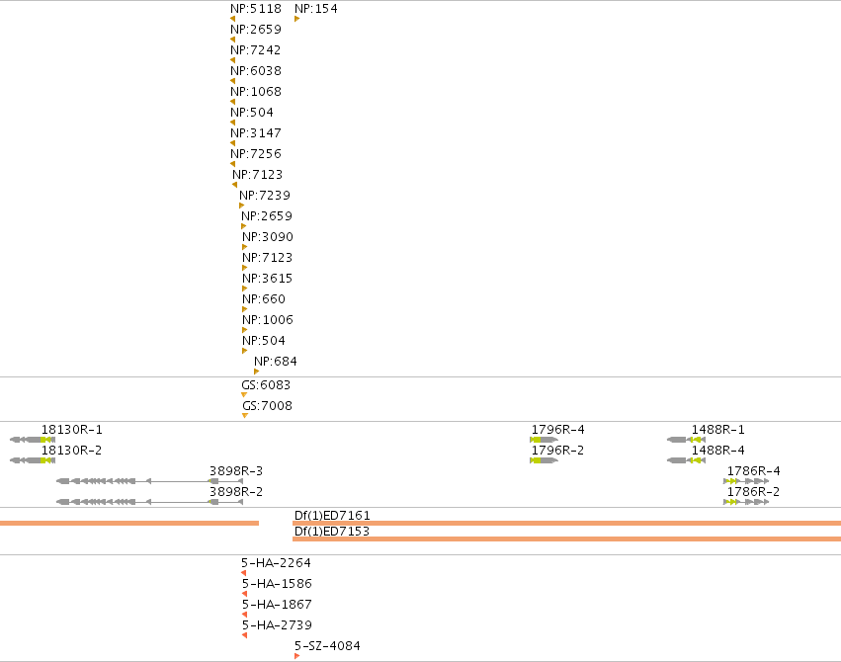Click the 5-HA-1586 red arrow marker

coord(244,594)
